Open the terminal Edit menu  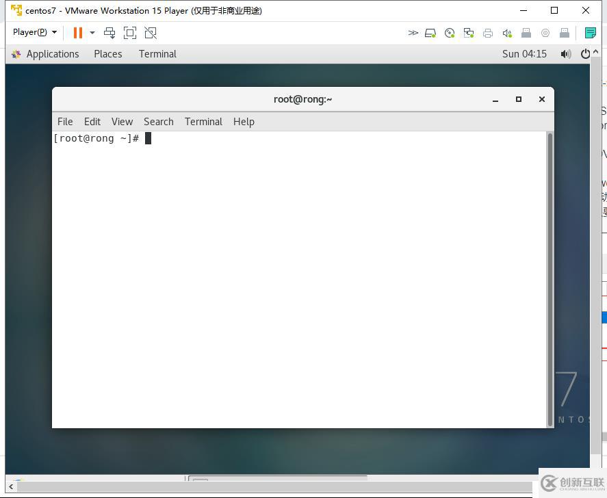tap(92, 122)
